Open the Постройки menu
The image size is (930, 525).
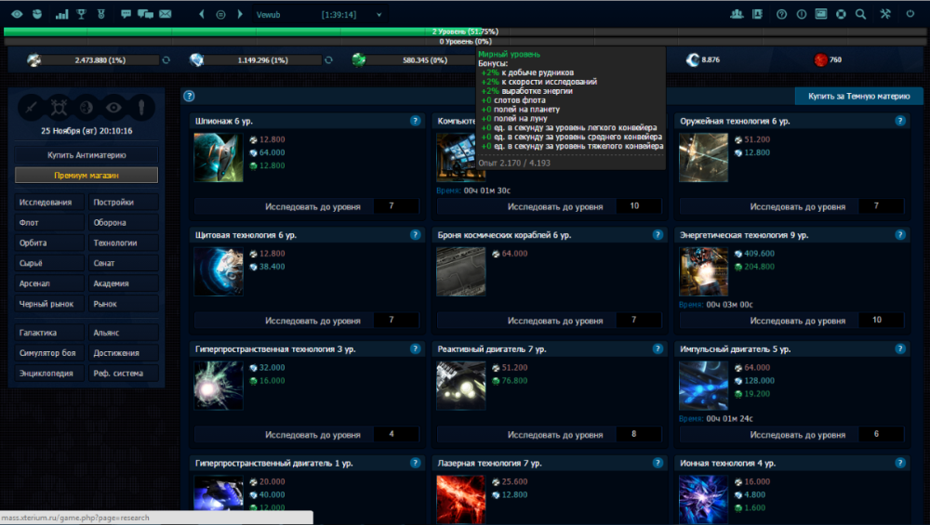(x=124, y=202)
